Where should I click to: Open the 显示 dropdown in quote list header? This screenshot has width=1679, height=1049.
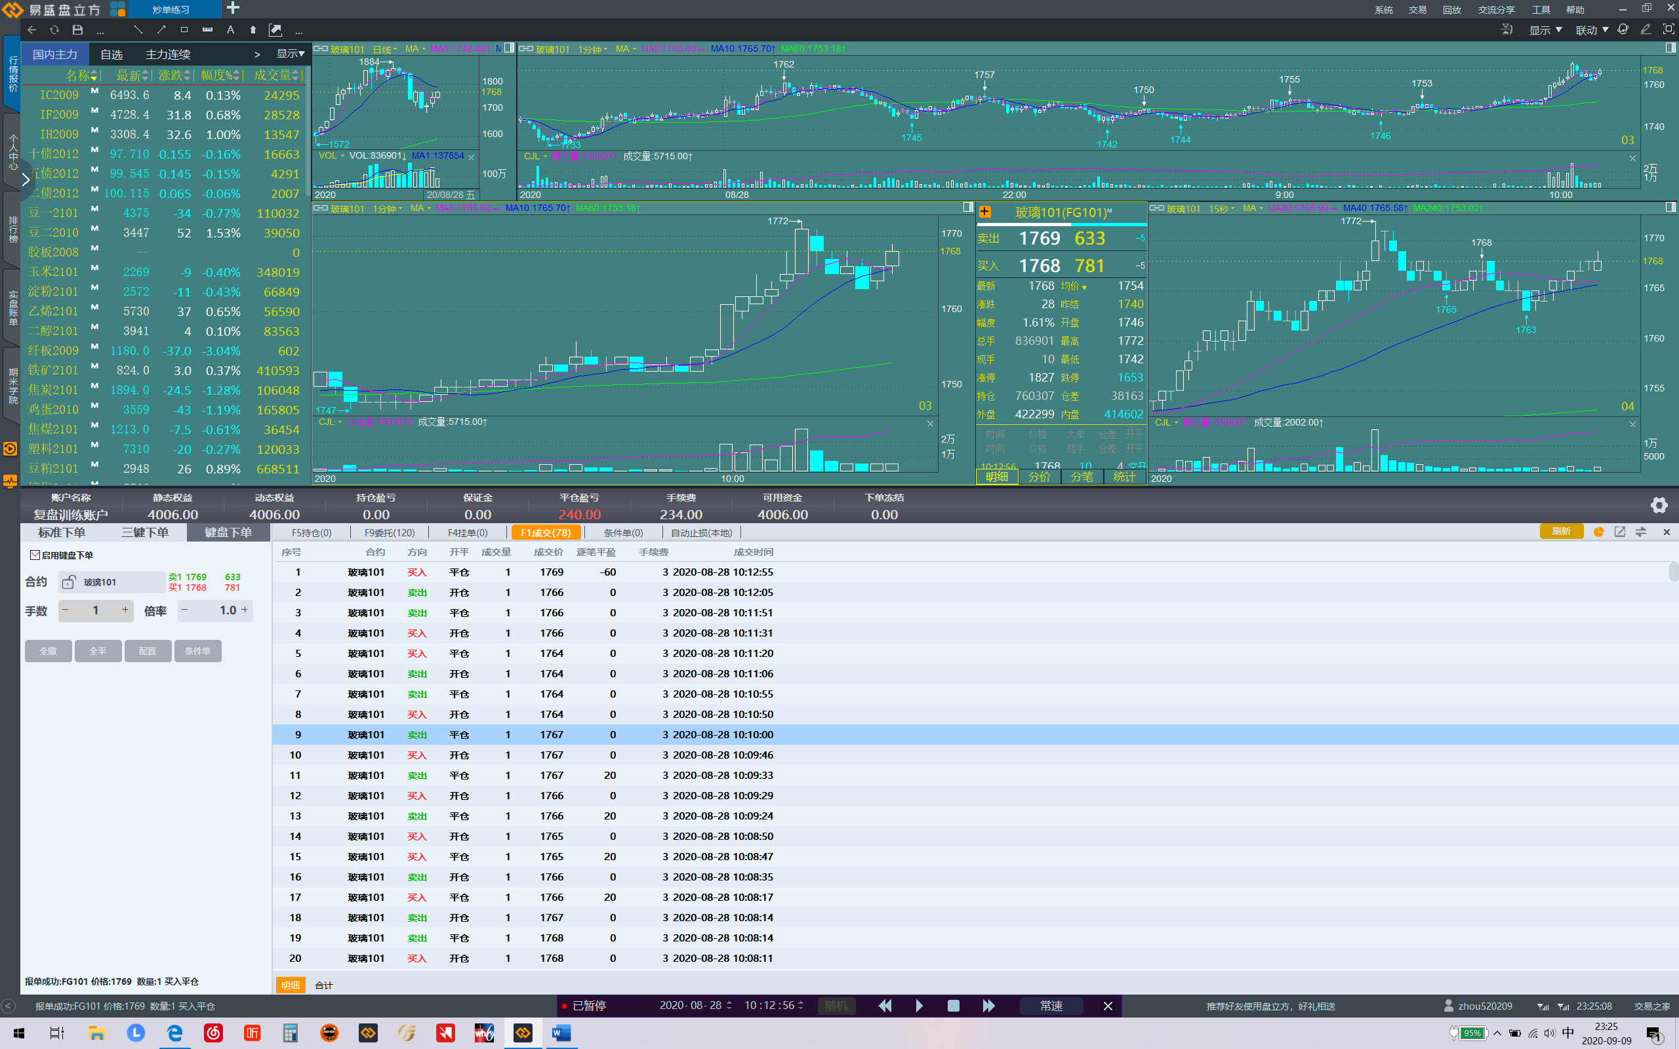tap(291, 53)
